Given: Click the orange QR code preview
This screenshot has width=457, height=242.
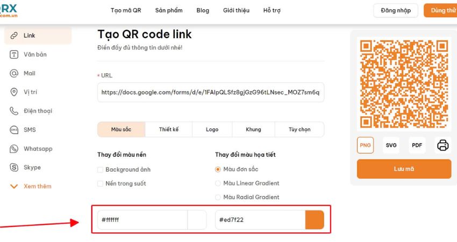Looking at the screenshot, I should (404, 84).
